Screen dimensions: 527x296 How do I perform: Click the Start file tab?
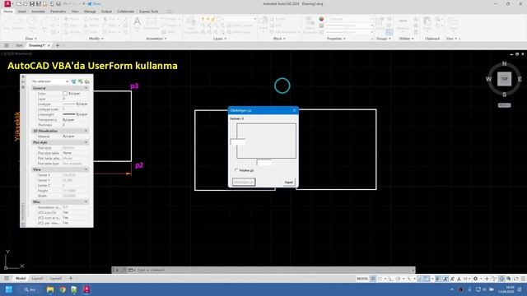19,45
